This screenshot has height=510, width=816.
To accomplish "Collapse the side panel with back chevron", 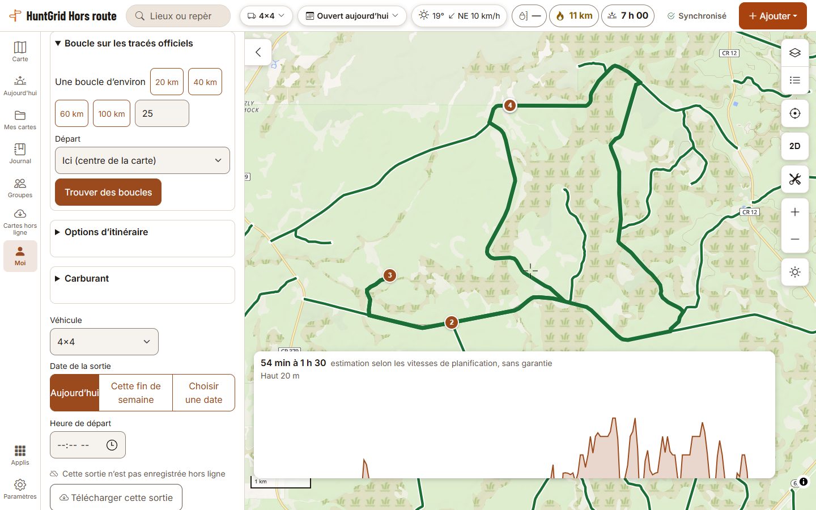I will [x=258, y=52].
